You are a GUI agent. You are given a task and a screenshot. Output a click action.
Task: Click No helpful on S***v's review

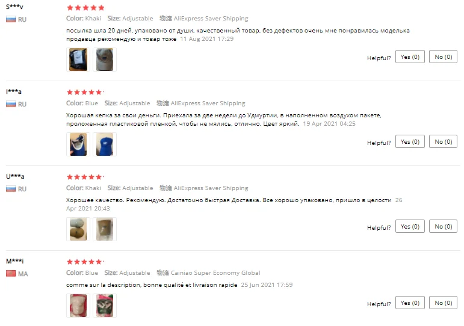click(x=444, y=57)
